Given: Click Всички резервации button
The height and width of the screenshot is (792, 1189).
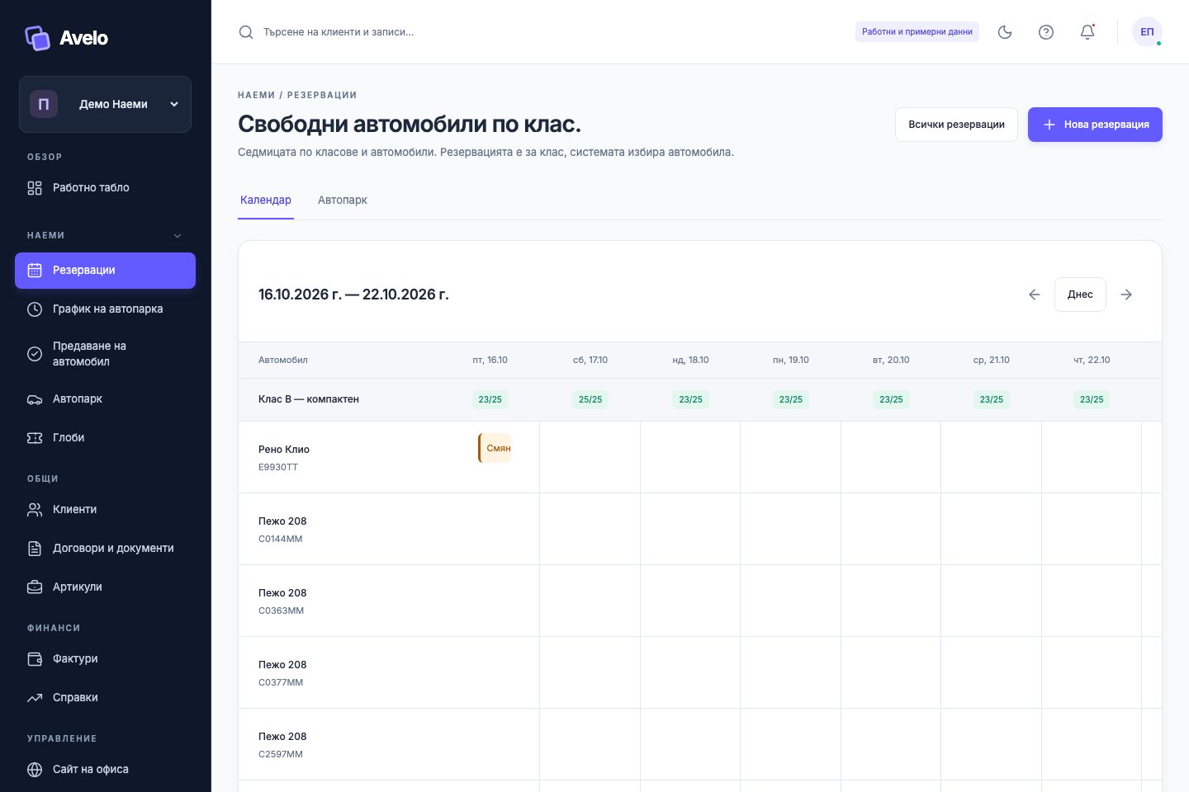Looking at the screenshot, I should pos(956,125).
